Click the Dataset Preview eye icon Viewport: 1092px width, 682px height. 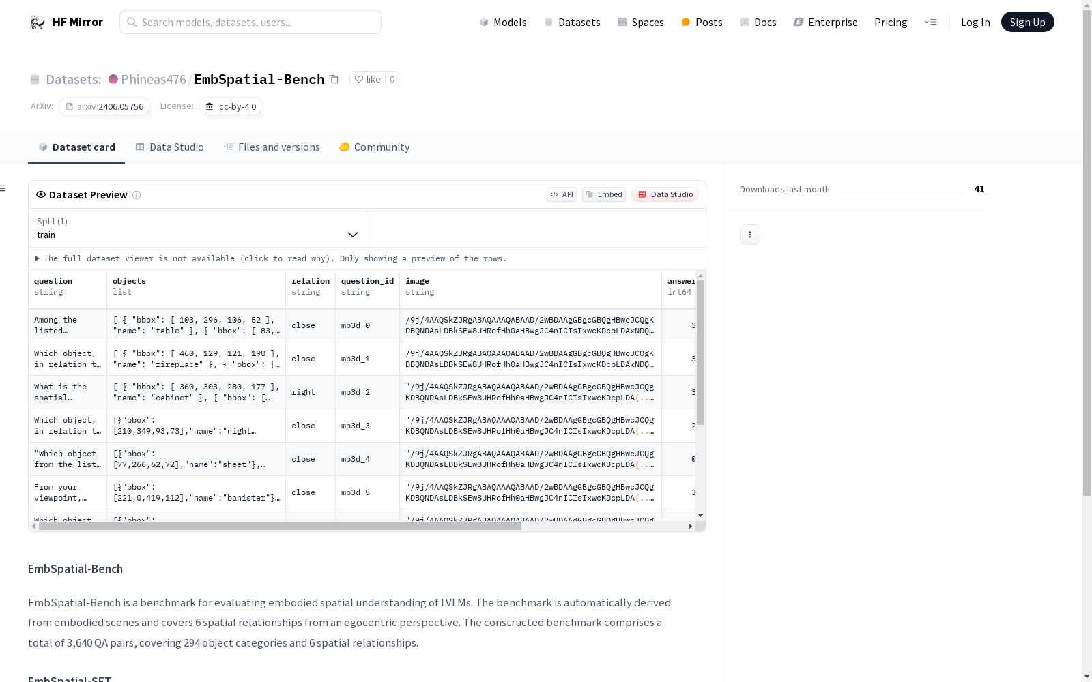(41, 194)
